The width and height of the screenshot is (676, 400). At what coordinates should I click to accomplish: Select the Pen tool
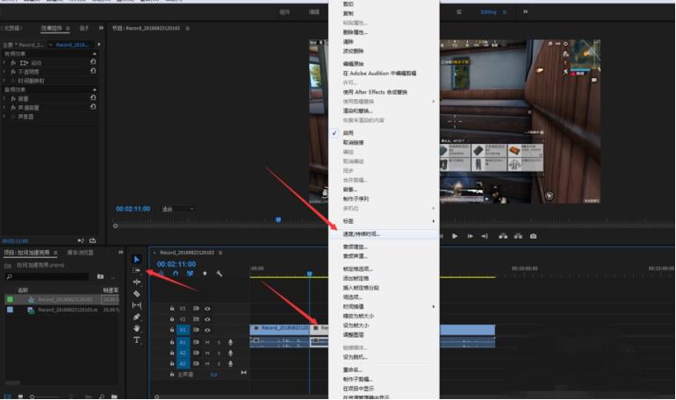point(137,317)
